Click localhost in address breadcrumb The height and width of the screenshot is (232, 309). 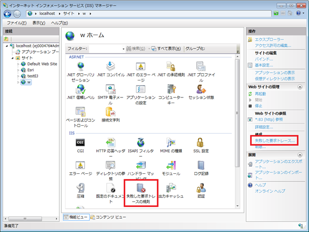coord(47,13)
